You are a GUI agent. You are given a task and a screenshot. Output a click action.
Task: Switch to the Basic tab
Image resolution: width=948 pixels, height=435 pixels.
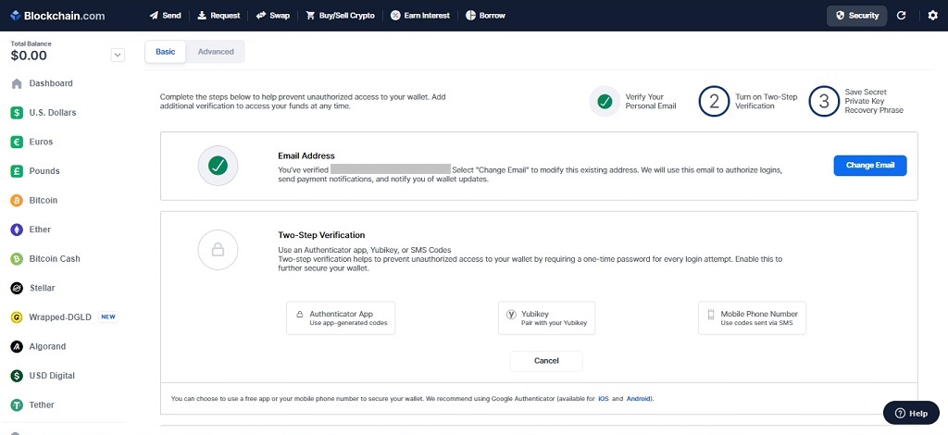coord(166,51)
